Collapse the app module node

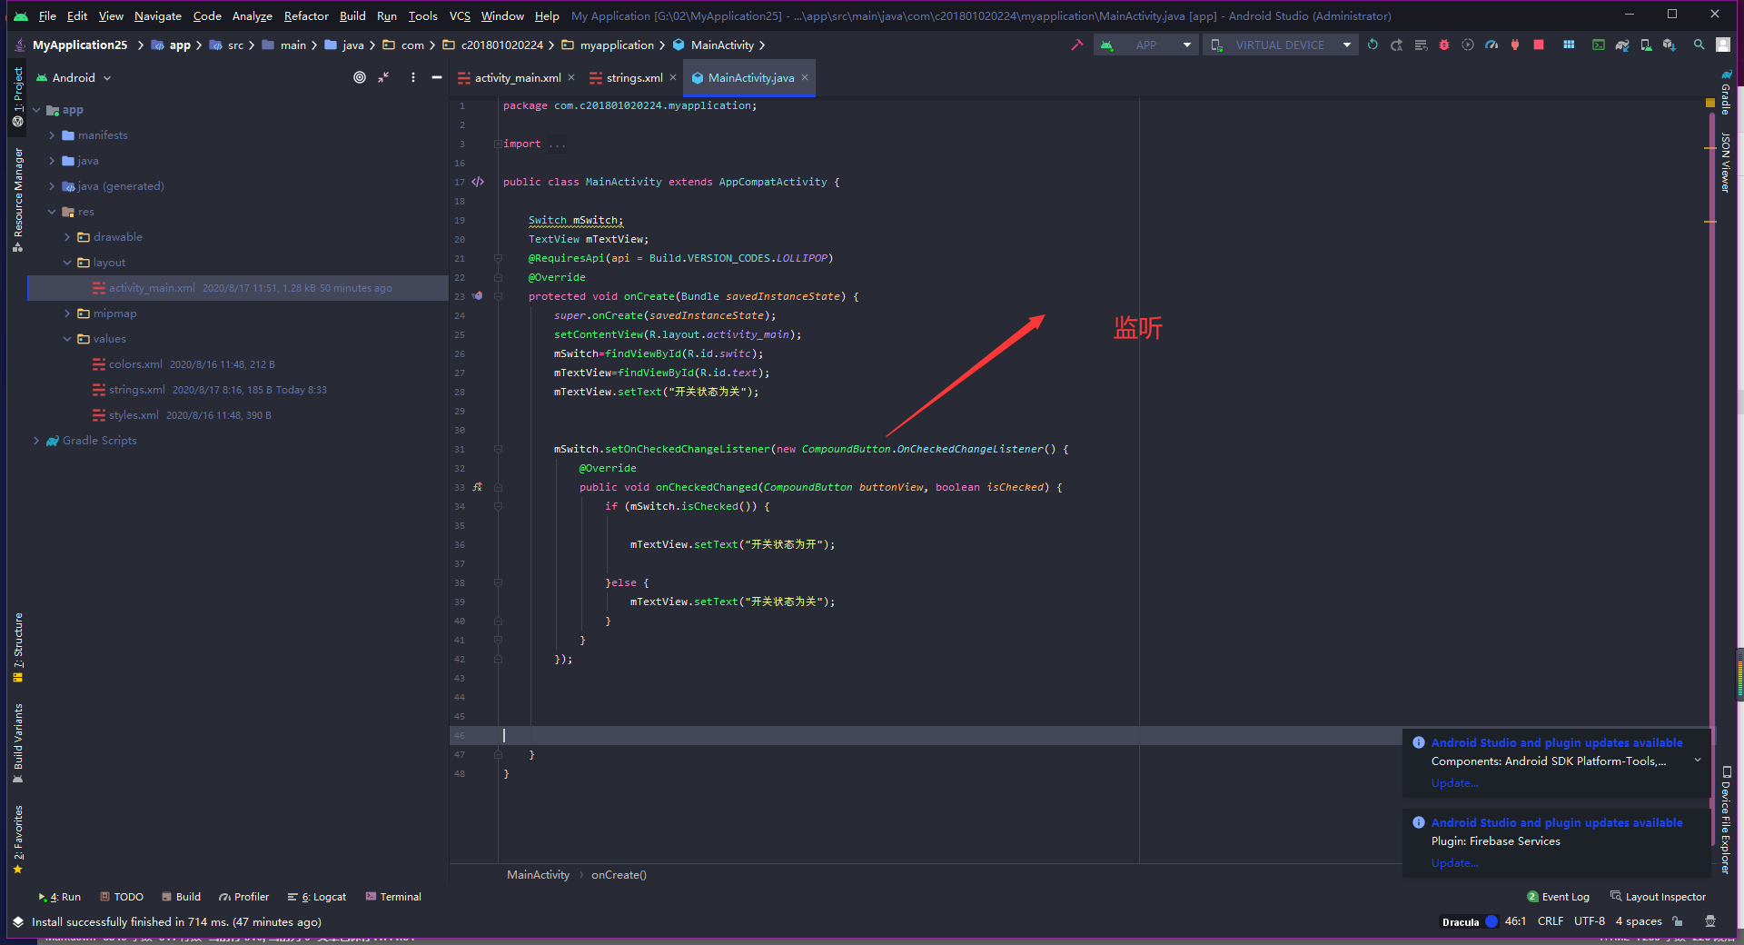36,110
